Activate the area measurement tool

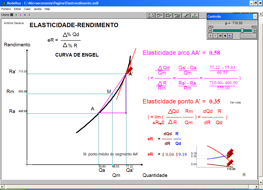177,16
